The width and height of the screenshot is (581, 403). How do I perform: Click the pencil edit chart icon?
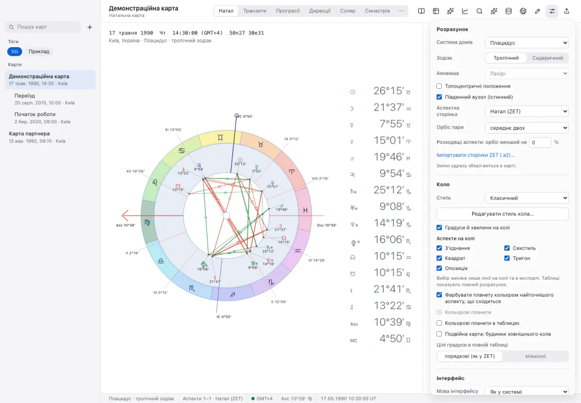(x=537, y=11)
